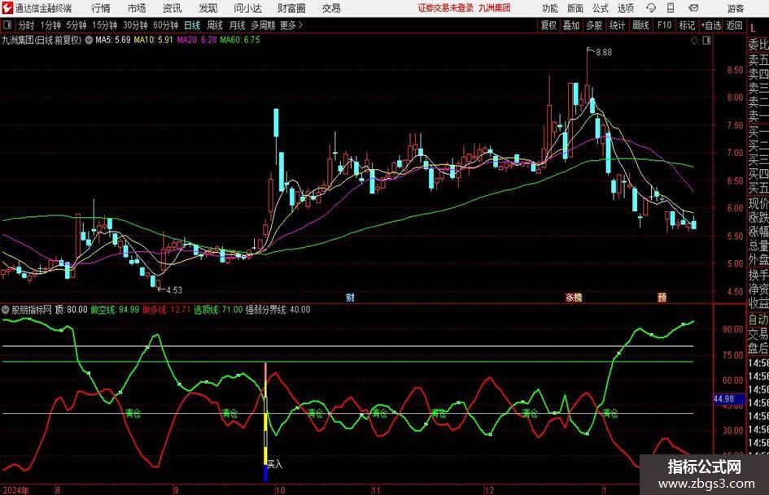Viewport: 769px width, 495px height.
Task: Click the 复权 button
Action: (548, 25)
